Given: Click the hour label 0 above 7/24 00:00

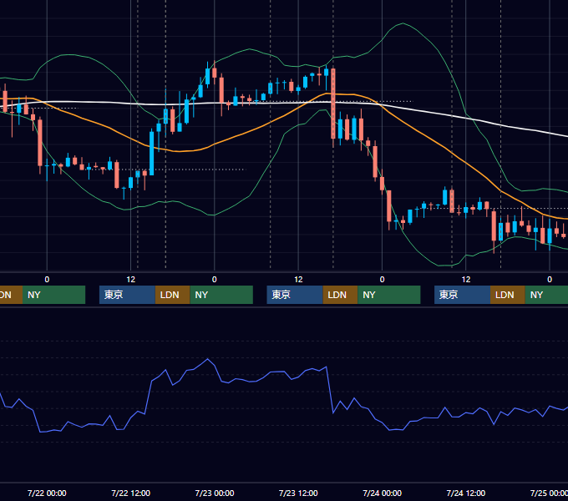Looking at the screenshot, I should (383, 280).
